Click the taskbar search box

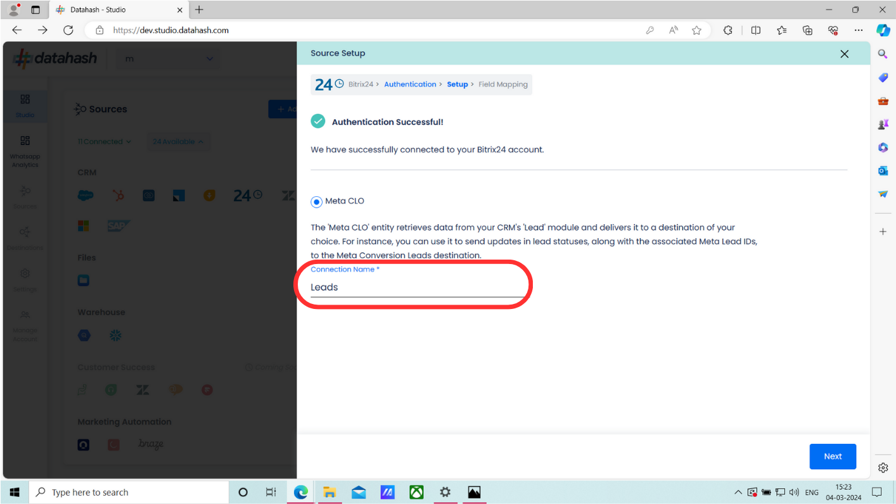pos(129,492)
